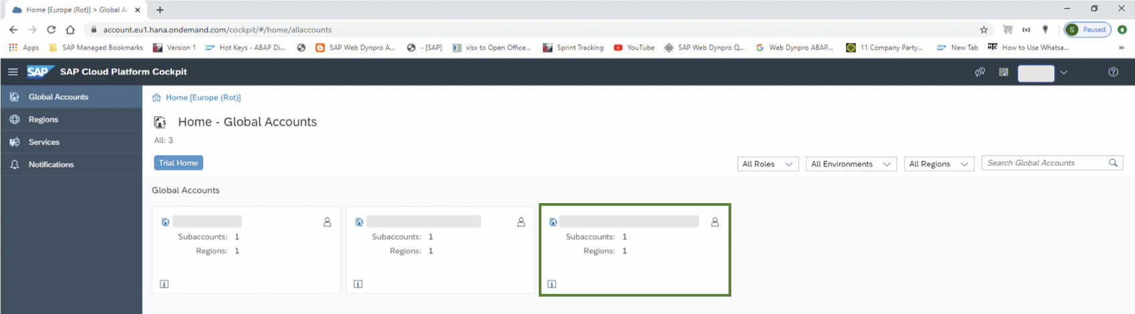Follow the Home [Europe (Rot)] breadcrumb link
This screenshot has width=1135, height=314.
click(x=203, y=98)
